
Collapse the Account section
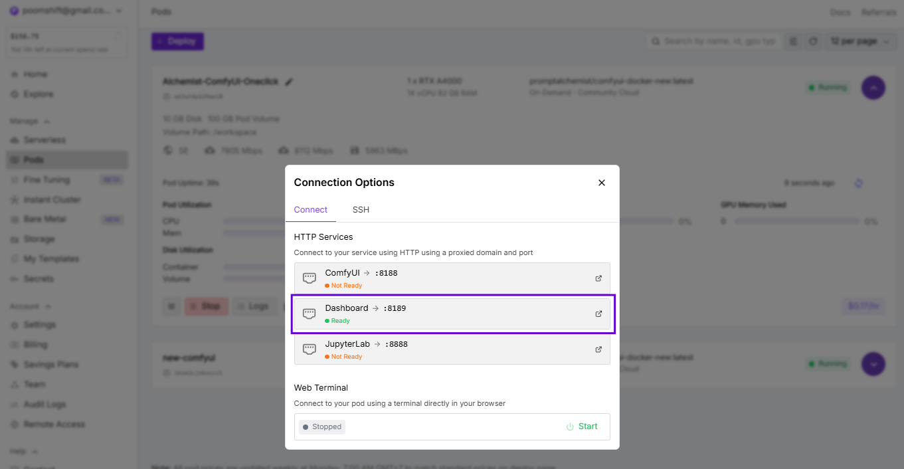pyautogui.click(x=29, y=306)
